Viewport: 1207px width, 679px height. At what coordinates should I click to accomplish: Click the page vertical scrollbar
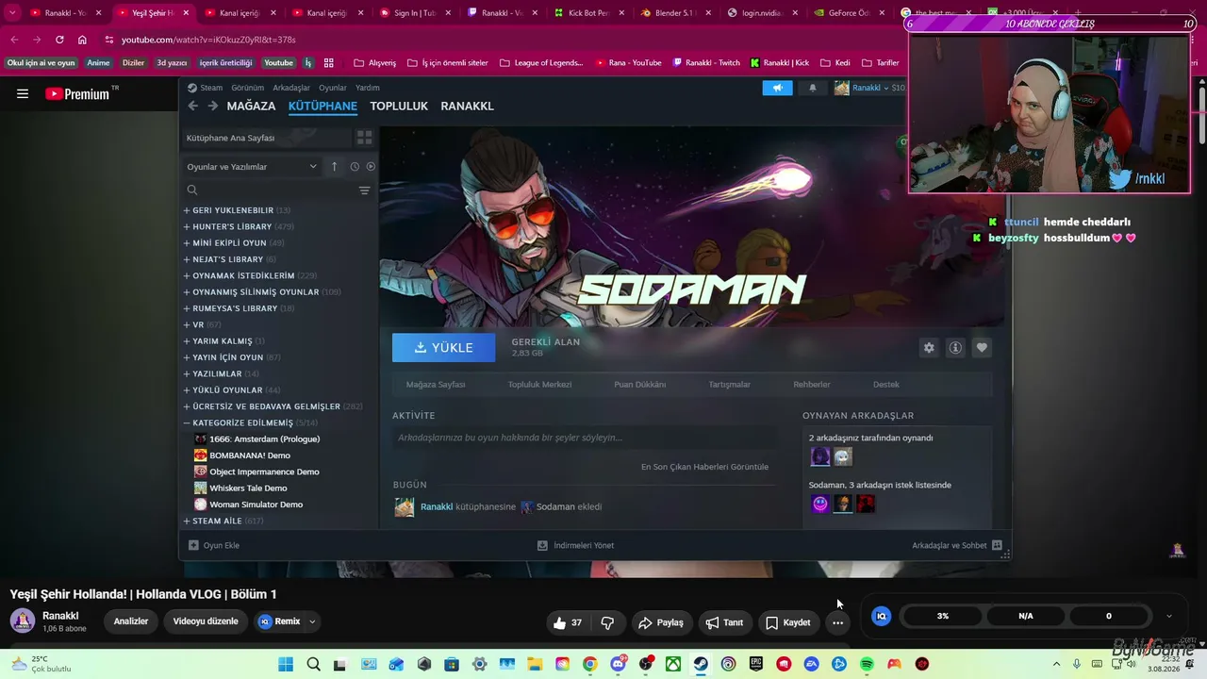point(1202,113)
